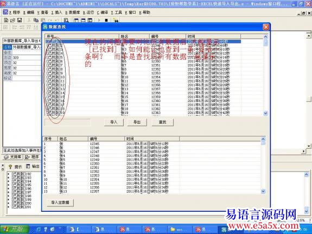312x234 pixels.
Task: Click 编号 column header in upper list
Action: click(x=168, y=36)
